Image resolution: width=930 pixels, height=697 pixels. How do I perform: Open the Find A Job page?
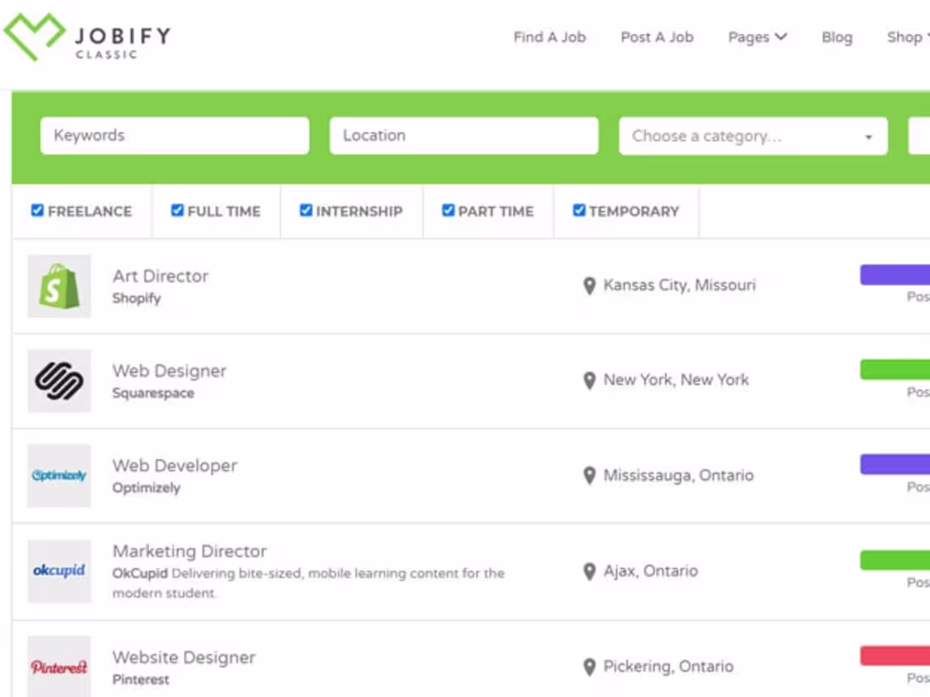[x=549, y=37]
